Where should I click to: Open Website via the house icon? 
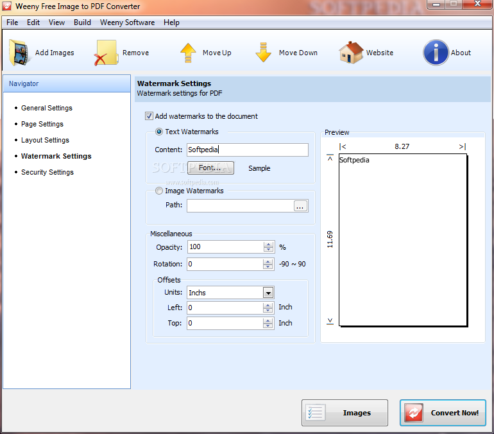[x=351, y=53]
